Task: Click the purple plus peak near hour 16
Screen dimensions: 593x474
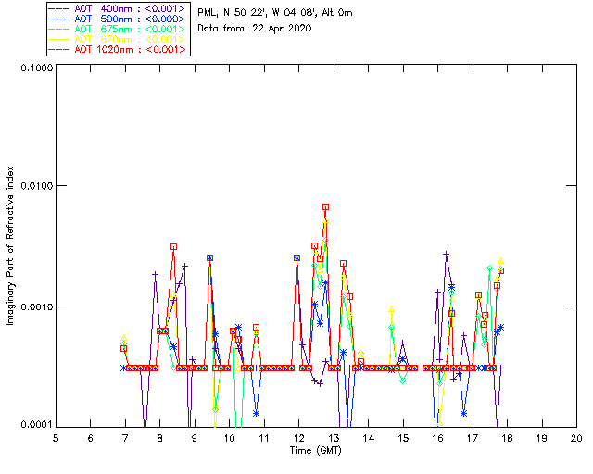Action: tap(447, 254)
